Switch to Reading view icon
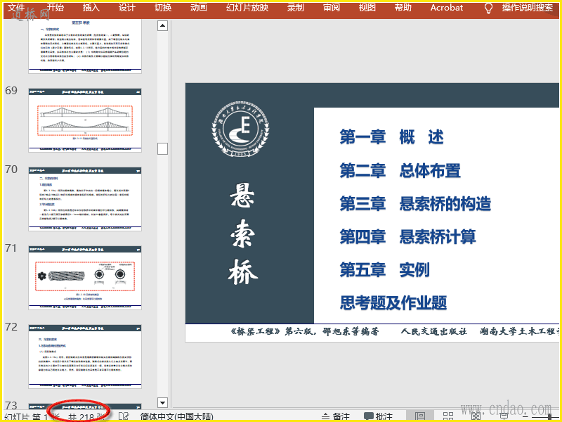Image resolution: width=562 pixels, height=422 pixels. [x=476, y=416]
